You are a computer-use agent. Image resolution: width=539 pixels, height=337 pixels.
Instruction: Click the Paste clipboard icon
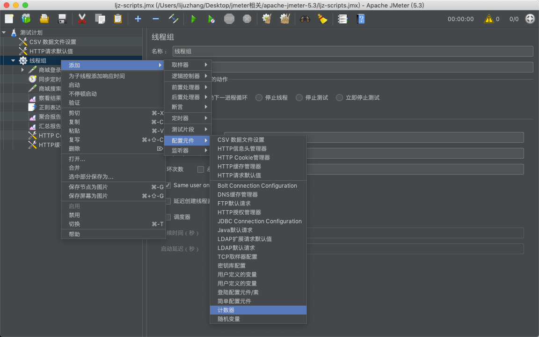point(118,19)
